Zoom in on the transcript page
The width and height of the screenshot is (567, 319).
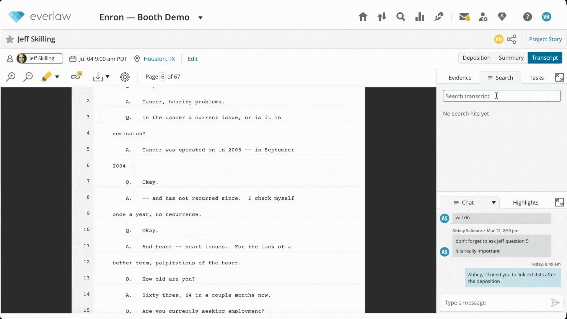click(11, 77)
